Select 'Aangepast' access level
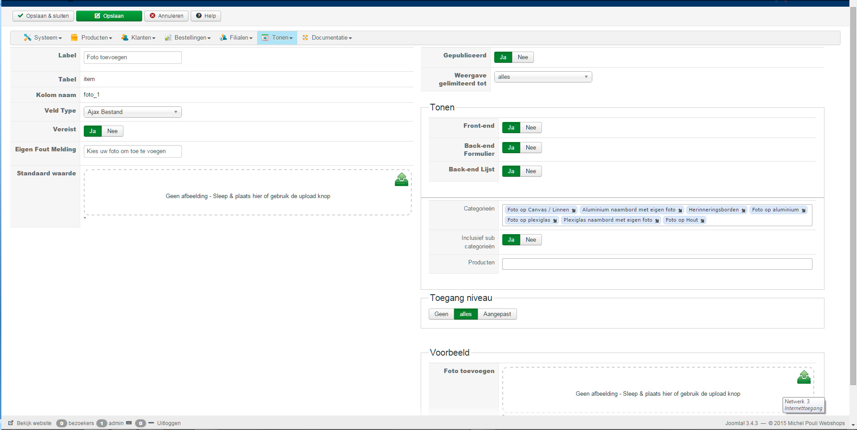Screen dimensions: 857x430 [497, 314]
